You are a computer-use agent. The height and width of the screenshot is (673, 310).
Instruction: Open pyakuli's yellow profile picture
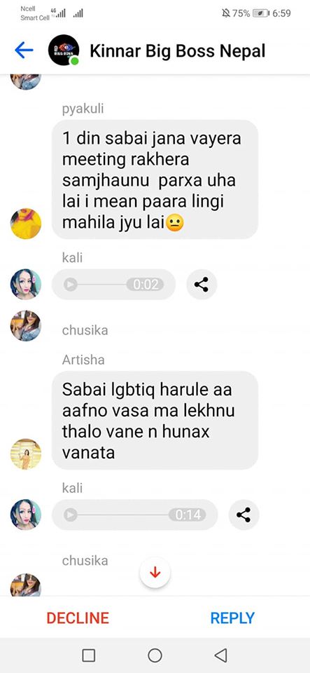point(26,224)
